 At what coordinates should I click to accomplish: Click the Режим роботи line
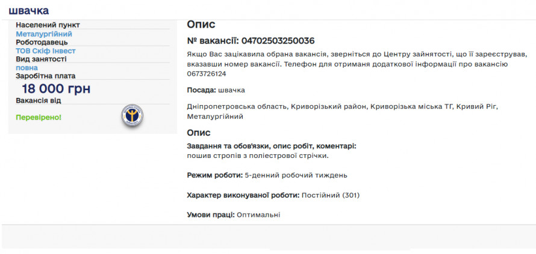pyautogui.click(x=267, y=175)
